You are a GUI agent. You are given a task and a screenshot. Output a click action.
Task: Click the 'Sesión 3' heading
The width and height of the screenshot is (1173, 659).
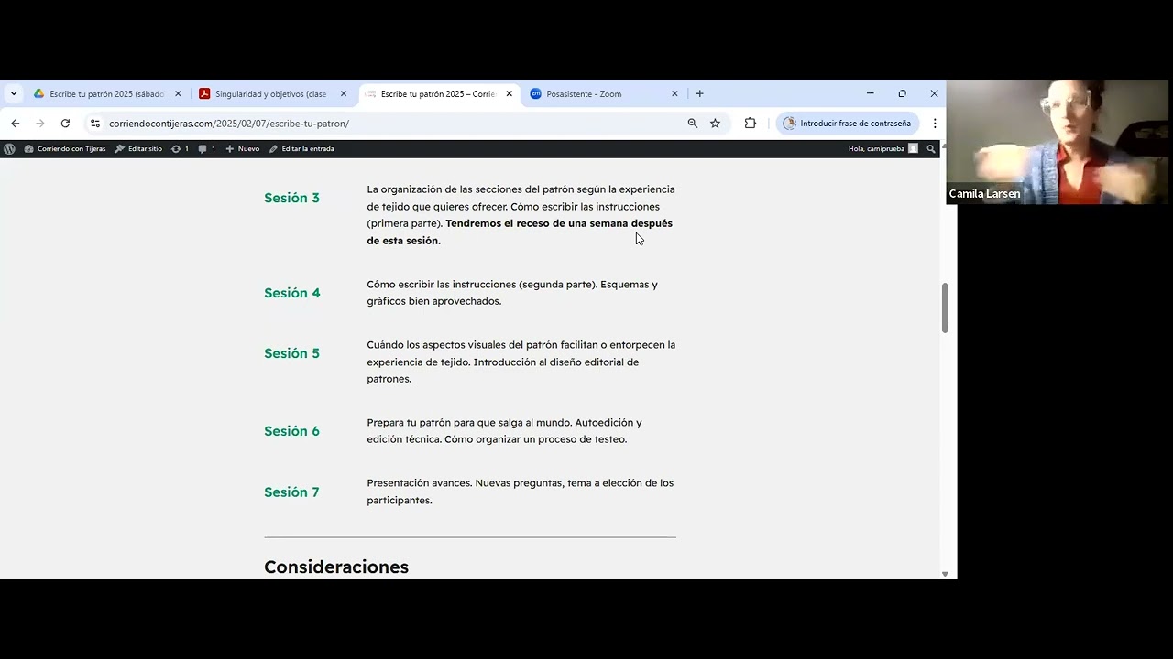coord(291,198)
